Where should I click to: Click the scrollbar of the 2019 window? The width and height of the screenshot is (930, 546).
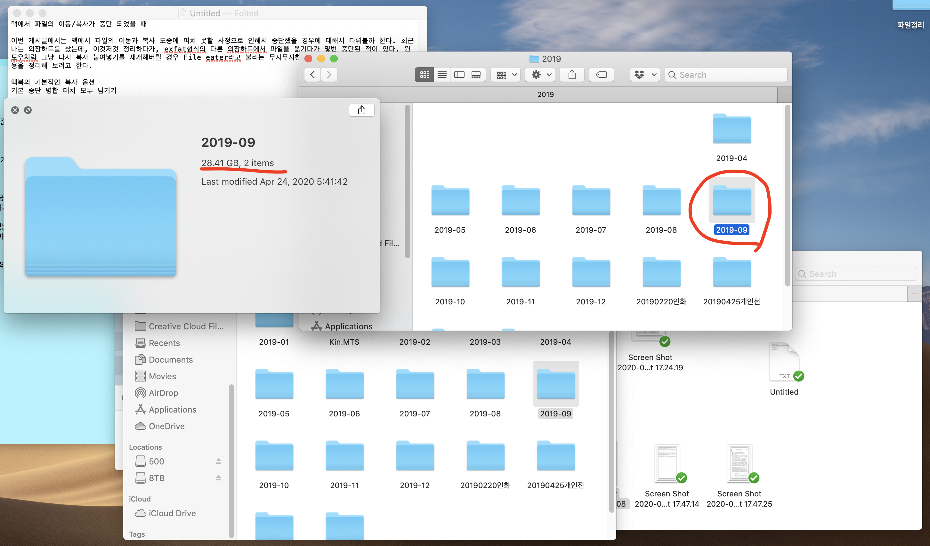coord(788,196)
